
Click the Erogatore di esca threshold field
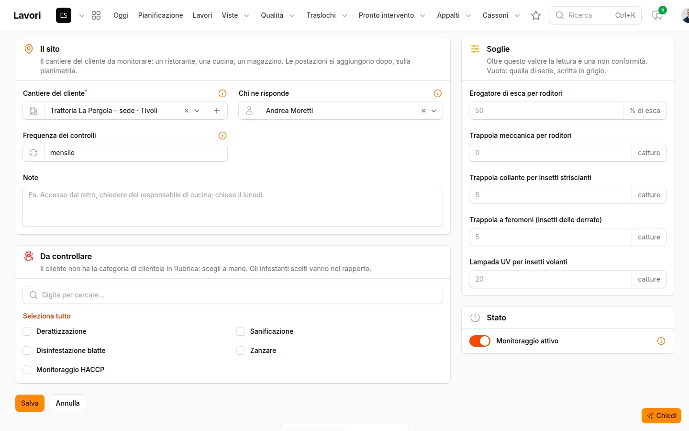click(x=546, y=111)
